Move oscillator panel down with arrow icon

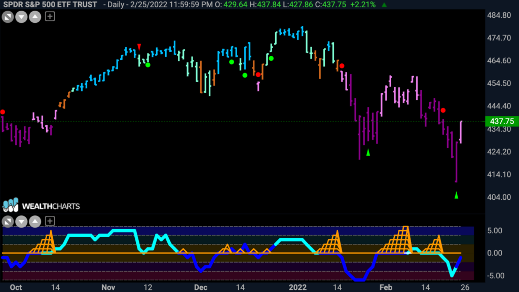coord(21,221)
